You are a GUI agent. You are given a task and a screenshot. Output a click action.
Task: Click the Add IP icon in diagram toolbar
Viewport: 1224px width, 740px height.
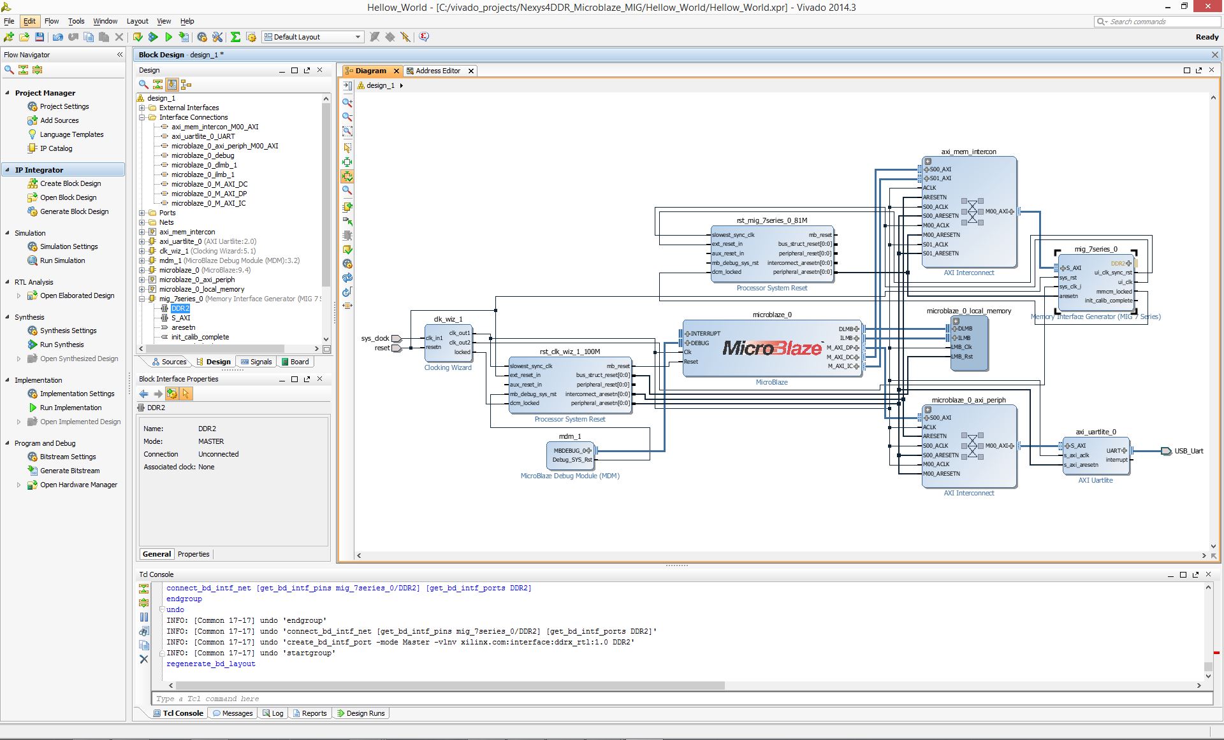pos(347,207)
